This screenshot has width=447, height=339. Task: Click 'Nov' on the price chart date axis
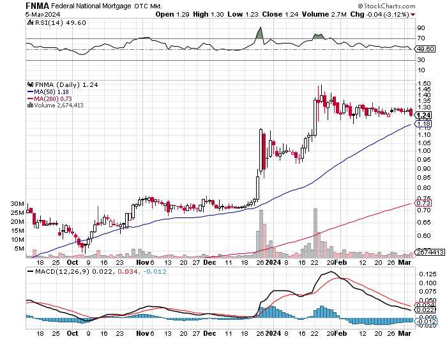tap(142, 262)
